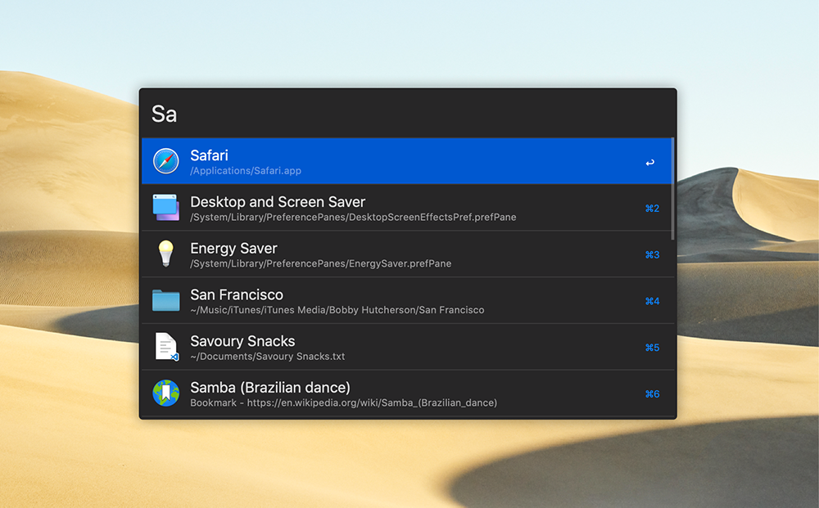Click the Samba bookmark globe icon

pyautogui.click(x=166, y=393)
